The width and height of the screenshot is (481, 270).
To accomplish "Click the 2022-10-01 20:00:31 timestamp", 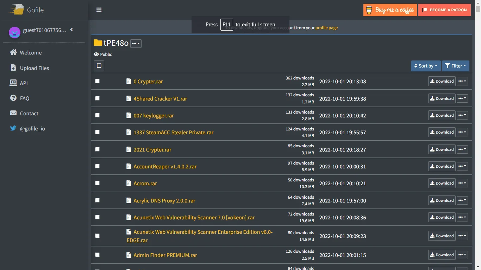I will point(343,167).
